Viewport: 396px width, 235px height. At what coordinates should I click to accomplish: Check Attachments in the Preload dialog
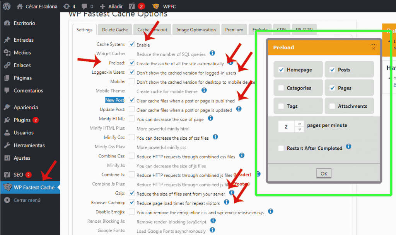332,106
